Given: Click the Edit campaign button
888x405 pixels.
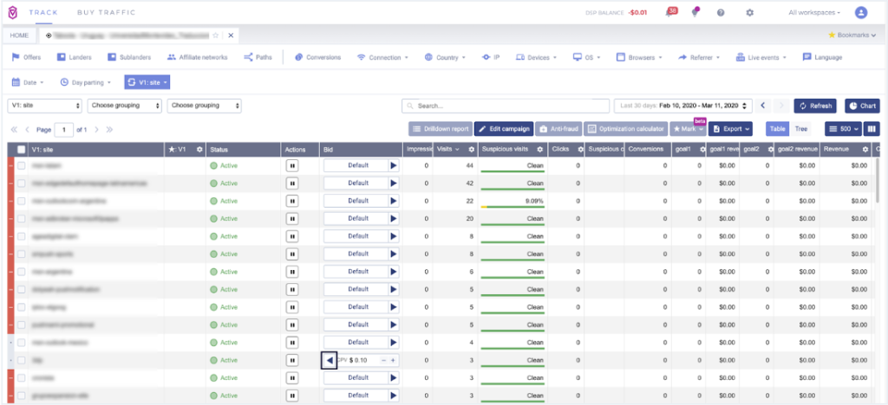Looking at the screenshot, I should 503,129.
